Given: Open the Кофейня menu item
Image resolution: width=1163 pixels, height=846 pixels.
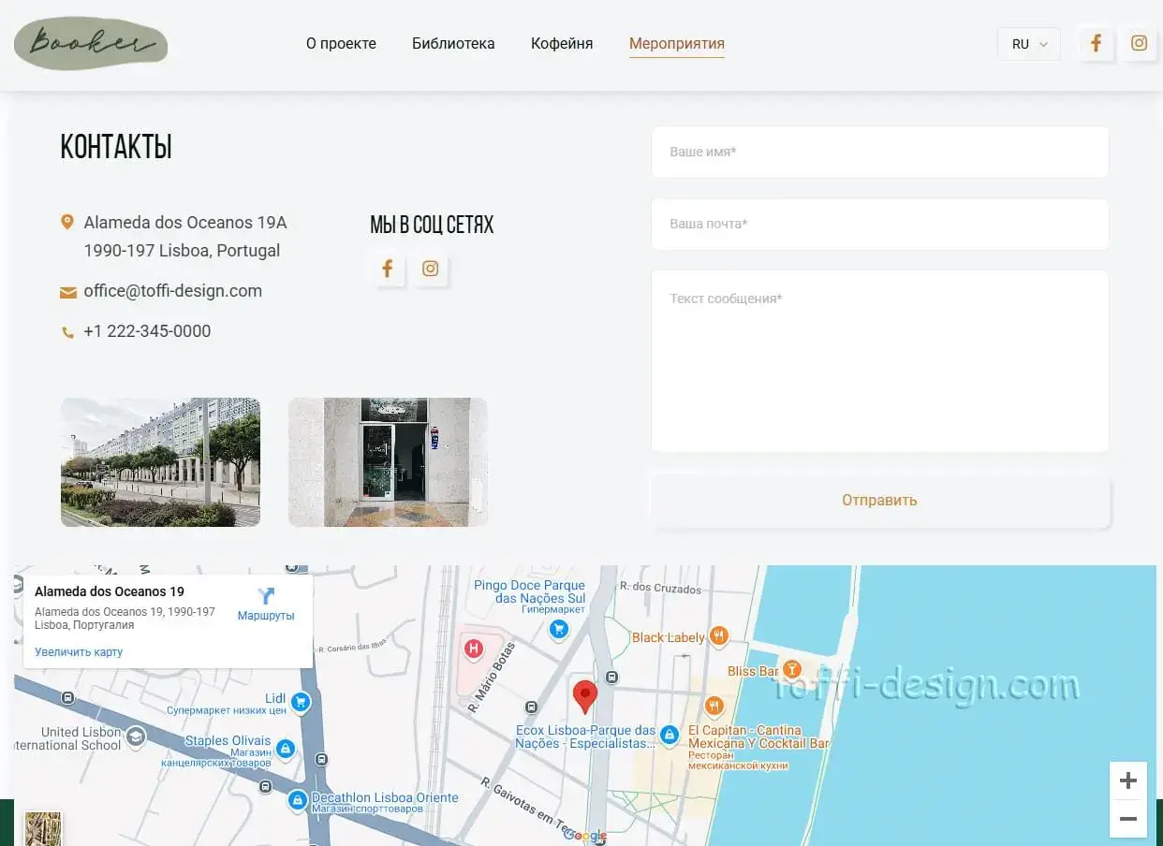Looking at the screenshot, I should pyautogui.click(x=562, y=44).
